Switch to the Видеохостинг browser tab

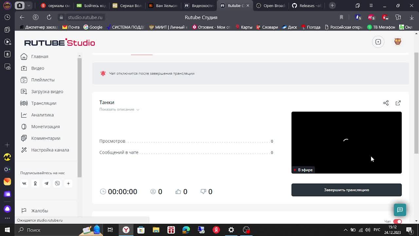tap(199, 6)
